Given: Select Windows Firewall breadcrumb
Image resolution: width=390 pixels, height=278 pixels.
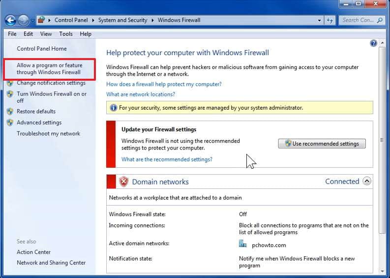Looking at the screenshot, I should (x=179, y=20).
